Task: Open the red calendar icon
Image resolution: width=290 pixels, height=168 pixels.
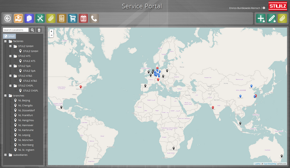Action: pyautogui.click(x=83, y=18)
